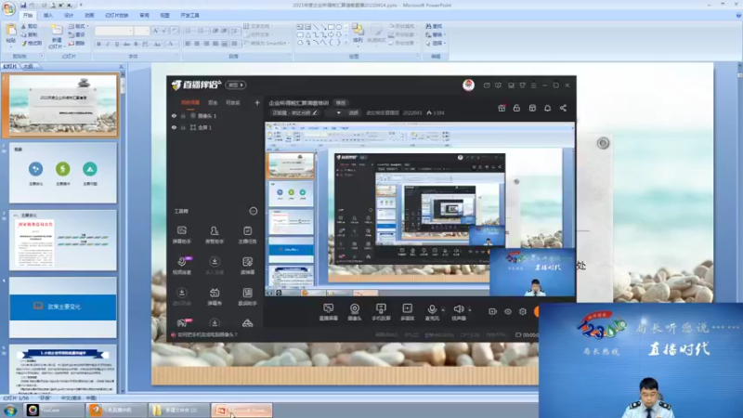Open the 幻灯片放映 ribbon tab
Viewport: 743px width, 418px height.
point(117,15)
